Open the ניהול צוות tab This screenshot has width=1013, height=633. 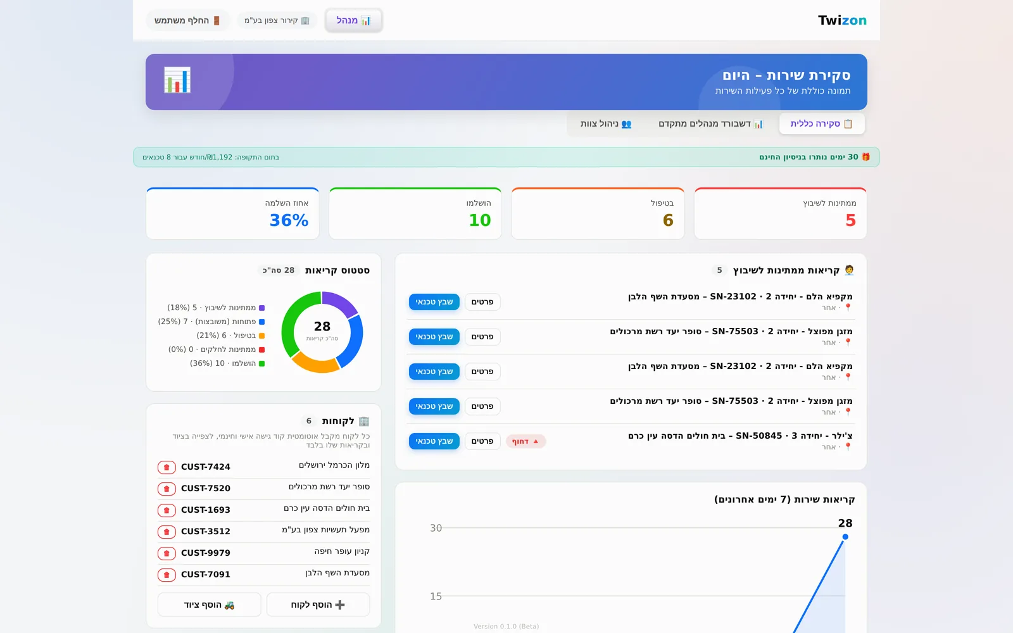(606, 123)
